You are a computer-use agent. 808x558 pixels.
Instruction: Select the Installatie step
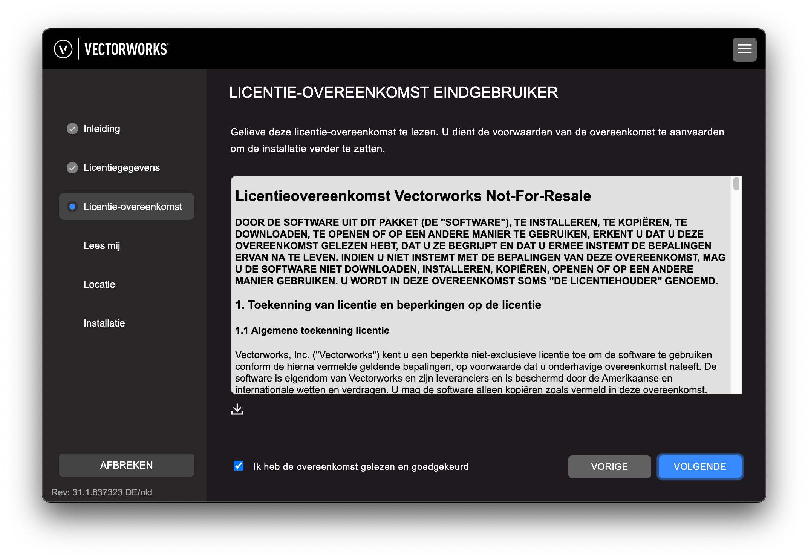(104, 323)
